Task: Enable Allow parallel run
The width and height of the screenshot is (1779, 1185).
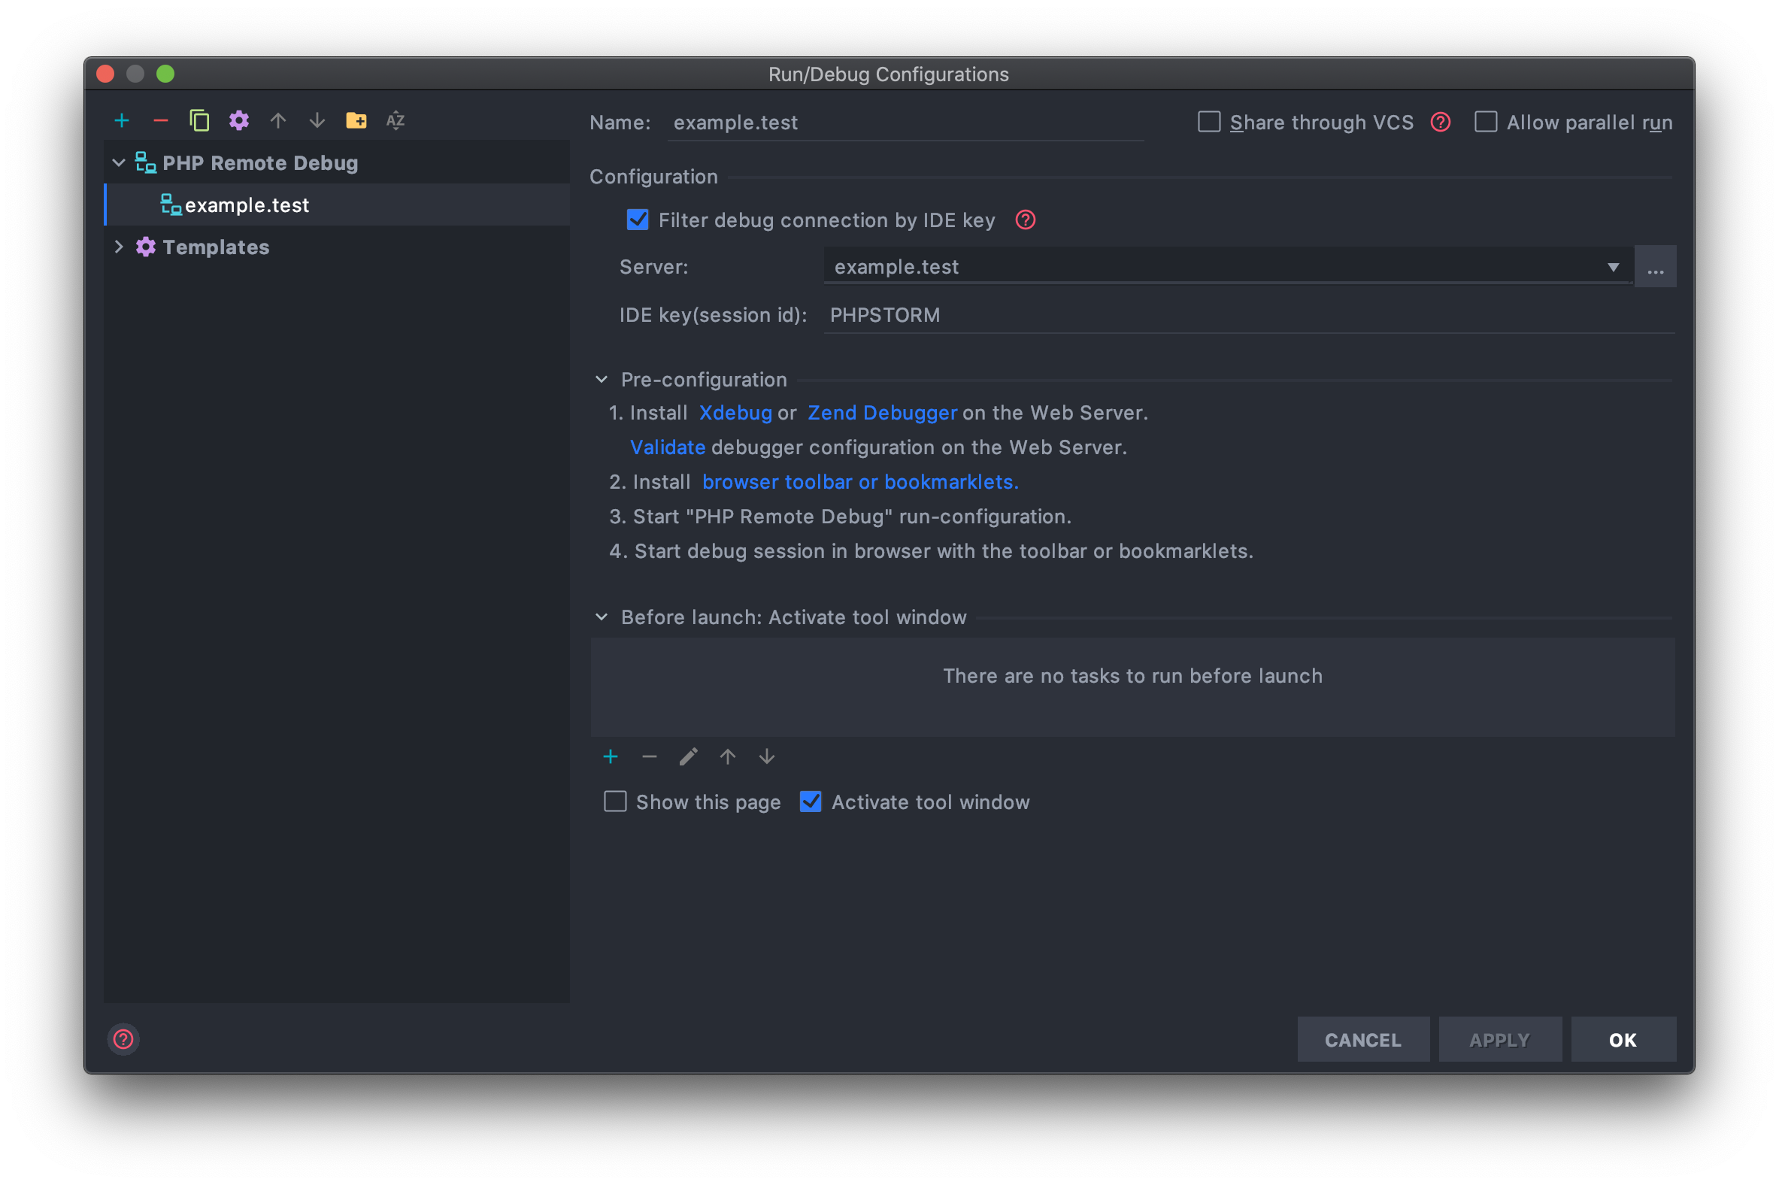Action: tap(1486, 123)
